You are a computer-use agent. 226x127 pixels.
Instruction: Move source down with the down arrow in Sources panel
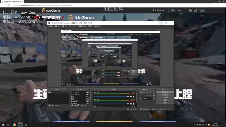[85, 105]
